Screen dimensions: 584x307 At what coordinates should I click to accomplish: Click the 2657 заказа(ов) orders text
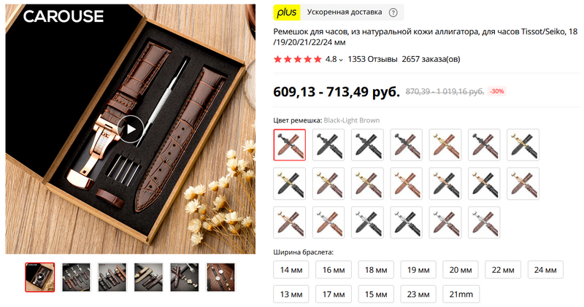(x=431, y=59)
